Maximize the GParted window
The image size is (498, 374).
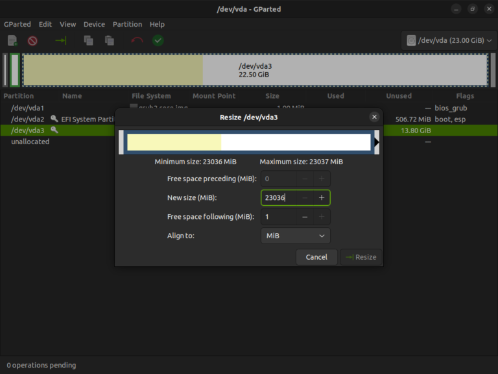click(x=473, y=9)
